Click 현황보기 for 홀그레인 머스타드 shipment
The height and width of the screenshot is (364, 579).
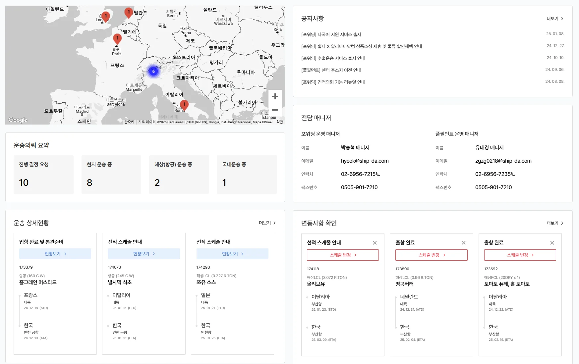[x=55, y=254]
